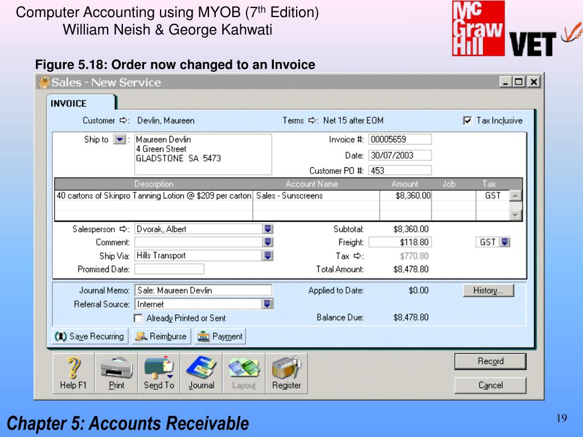Minimize the Sales window
Image resolution: width=583 pixels, height=437 pixels.
505,82
